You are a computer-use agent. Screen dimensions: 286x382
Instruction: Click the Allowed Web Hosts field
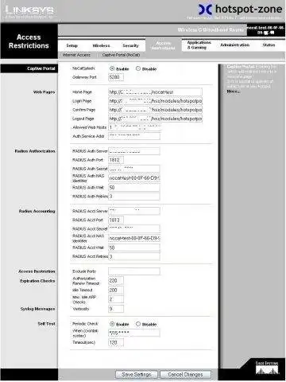[x=134, y=127]
